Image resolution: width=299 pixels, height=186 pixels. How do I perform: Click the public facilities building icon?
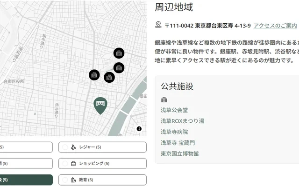coord(164,100)
